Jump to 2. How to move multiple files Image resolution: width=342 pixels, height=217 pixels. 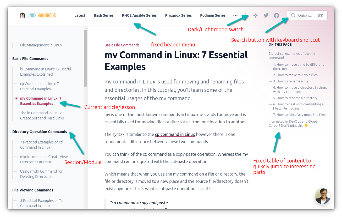295,75
